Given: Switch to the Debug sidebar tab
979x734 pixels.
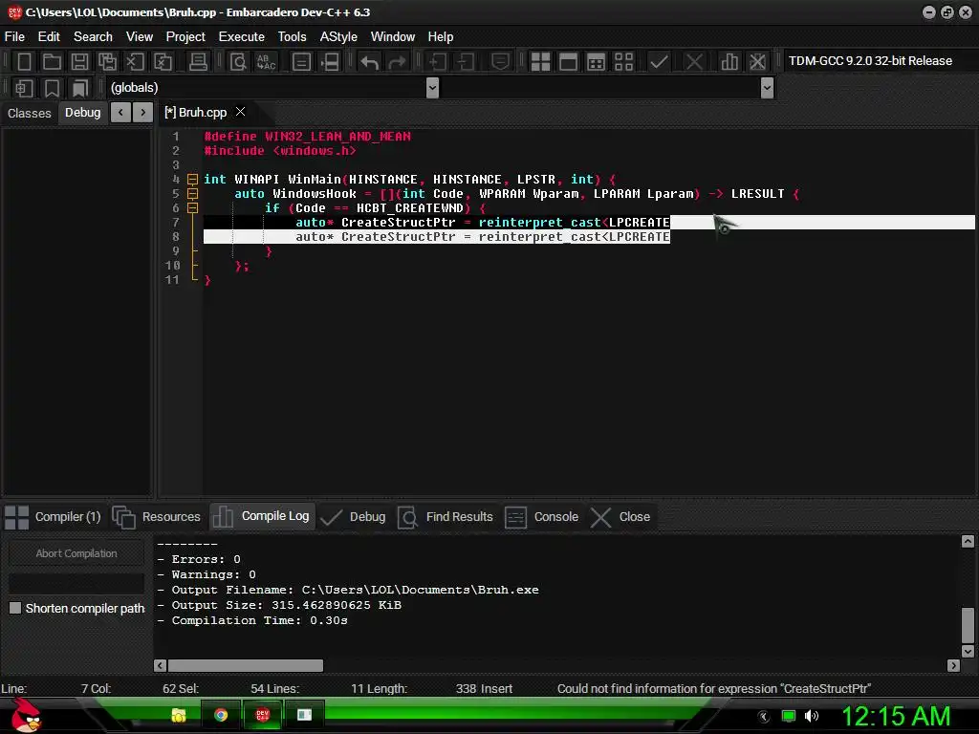Looking at the screenshot, I should coord(82,113).
